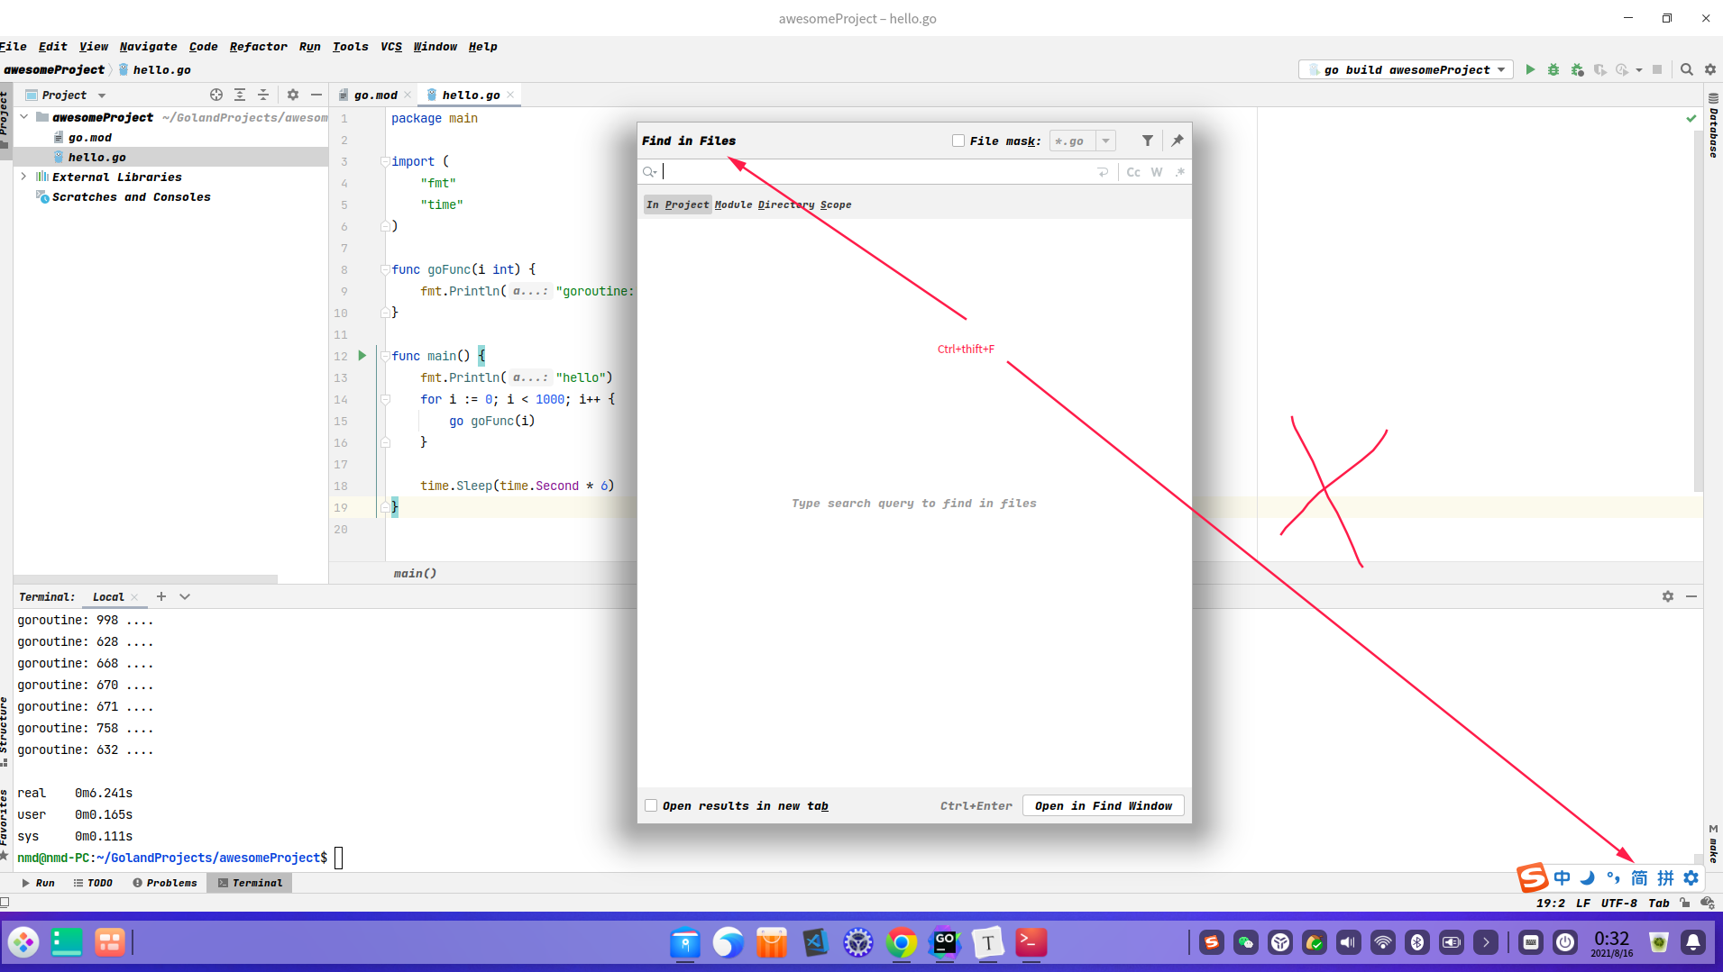The image size is (1723, 972).
Task: Enable the File mask checkbox
Action: point(958,141)
